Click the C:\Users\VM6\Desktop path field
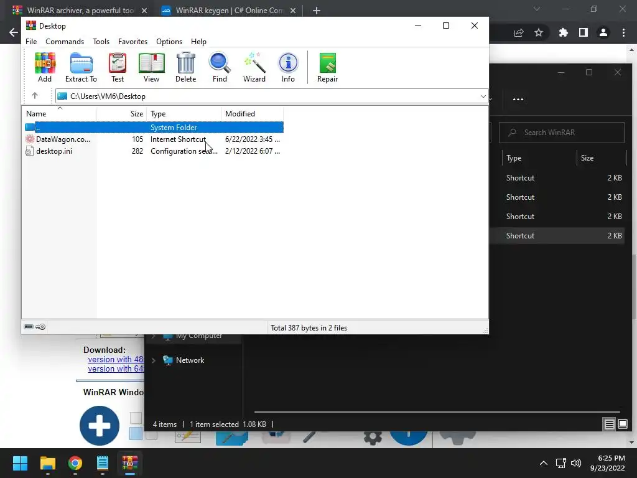The height and width of the screenshot is (478, 637). (271, 96)
